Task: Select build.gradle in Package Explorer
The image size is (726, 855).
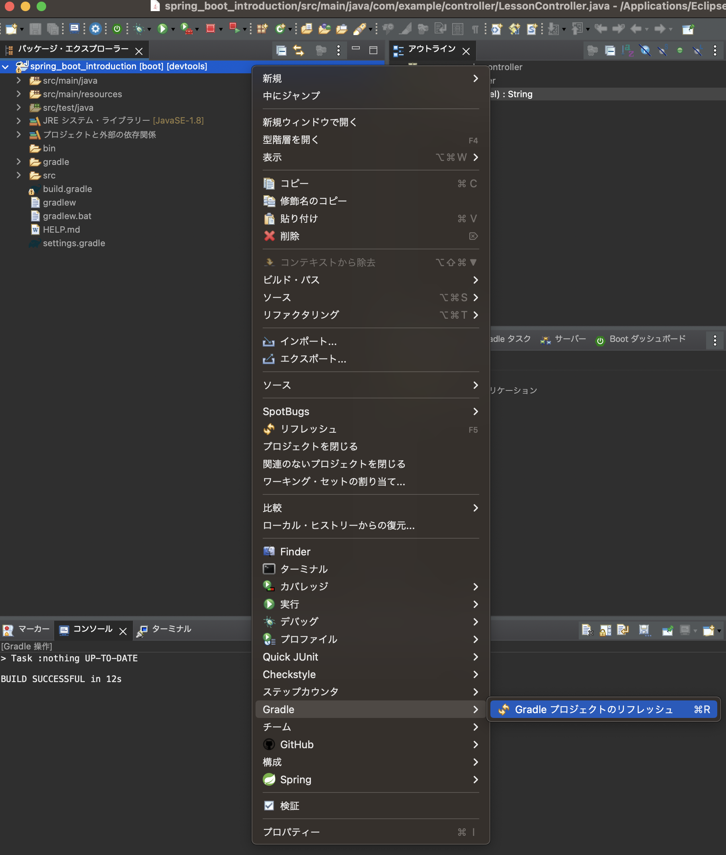Action: point(68,189)
